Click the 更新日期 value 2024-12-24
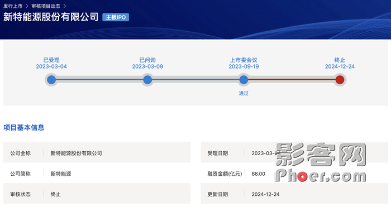Image resolution: width=391 pixels, height=207 pixels. click(x=265, y=194)
